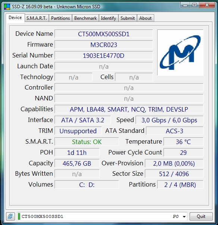Viewport: 218px width, 225px height.
Task: Close the SSD-Z window
Action: (207, 5)
